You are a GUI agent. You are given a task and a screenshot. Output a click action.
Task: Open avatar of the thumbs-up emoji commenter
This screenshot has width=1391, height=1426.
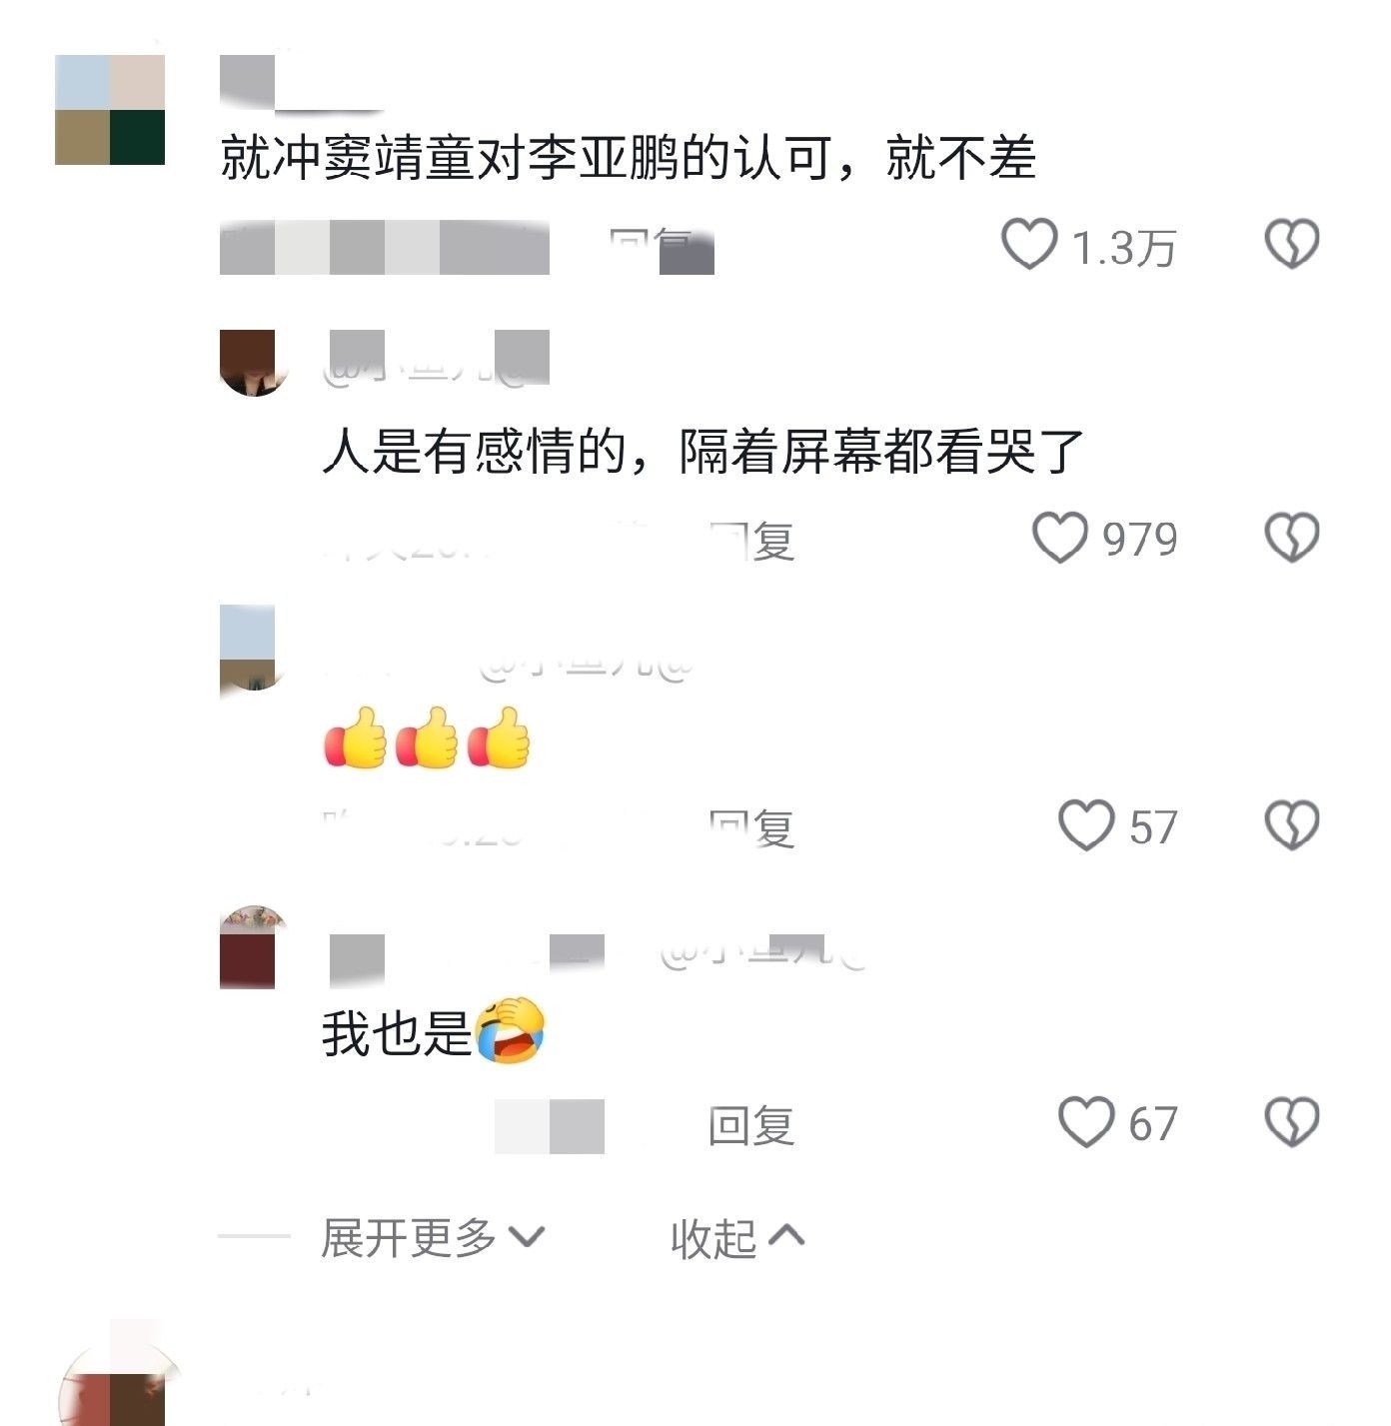pos(254,650)
